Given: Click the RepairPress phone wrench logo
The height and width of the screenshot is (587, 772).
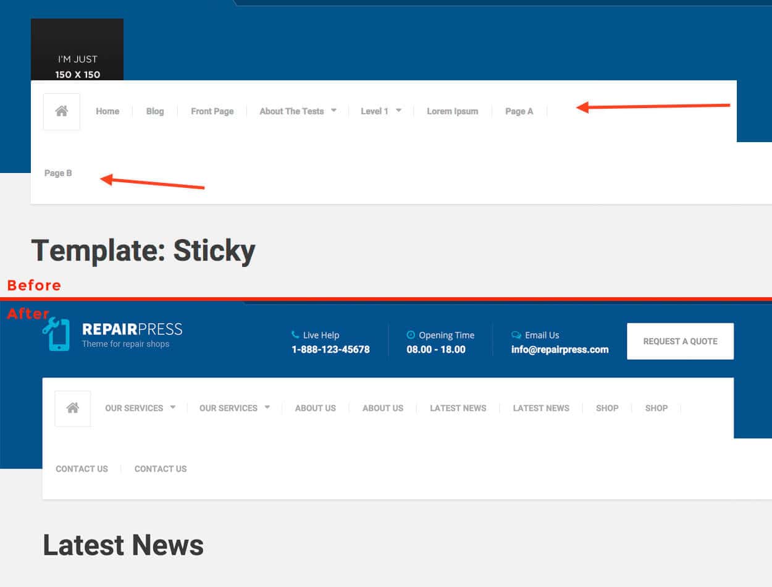Looking at the screenshot, I should click(x=56, y=335).
